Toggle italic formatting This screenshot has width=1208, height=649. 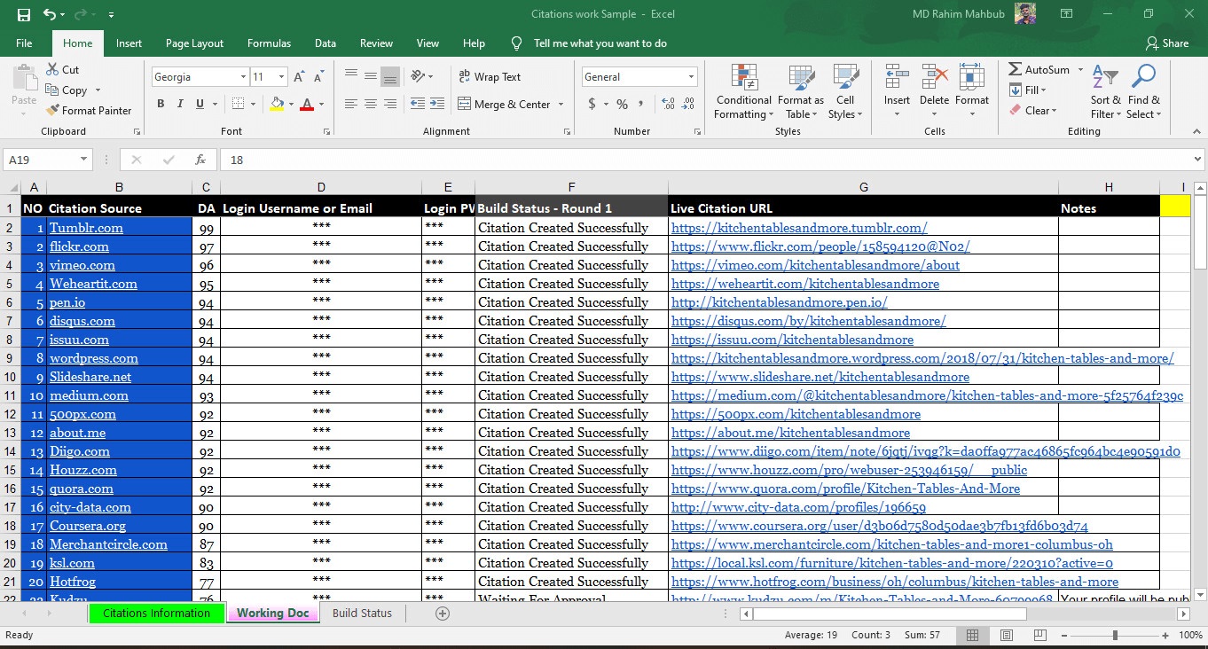180,104
